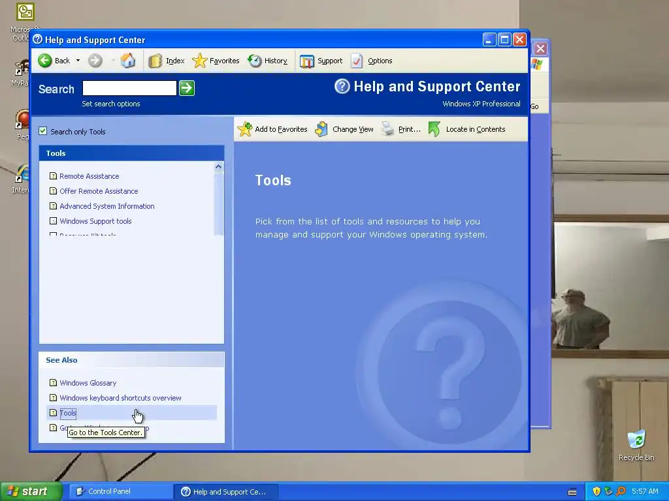
Task: Click the Search text field
Action: (129, 88)
